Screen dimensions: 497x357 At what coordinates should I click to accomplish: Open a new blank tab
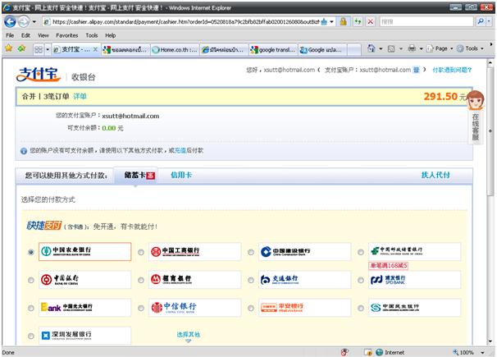pos(354,50)
